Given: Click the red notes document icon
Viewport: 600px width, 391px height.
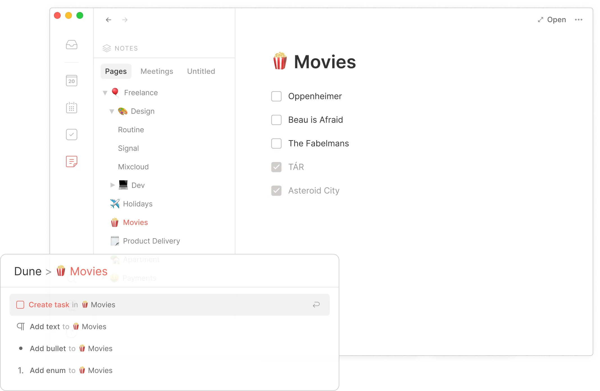Looking at the screenshot, I should coord(71,161).
